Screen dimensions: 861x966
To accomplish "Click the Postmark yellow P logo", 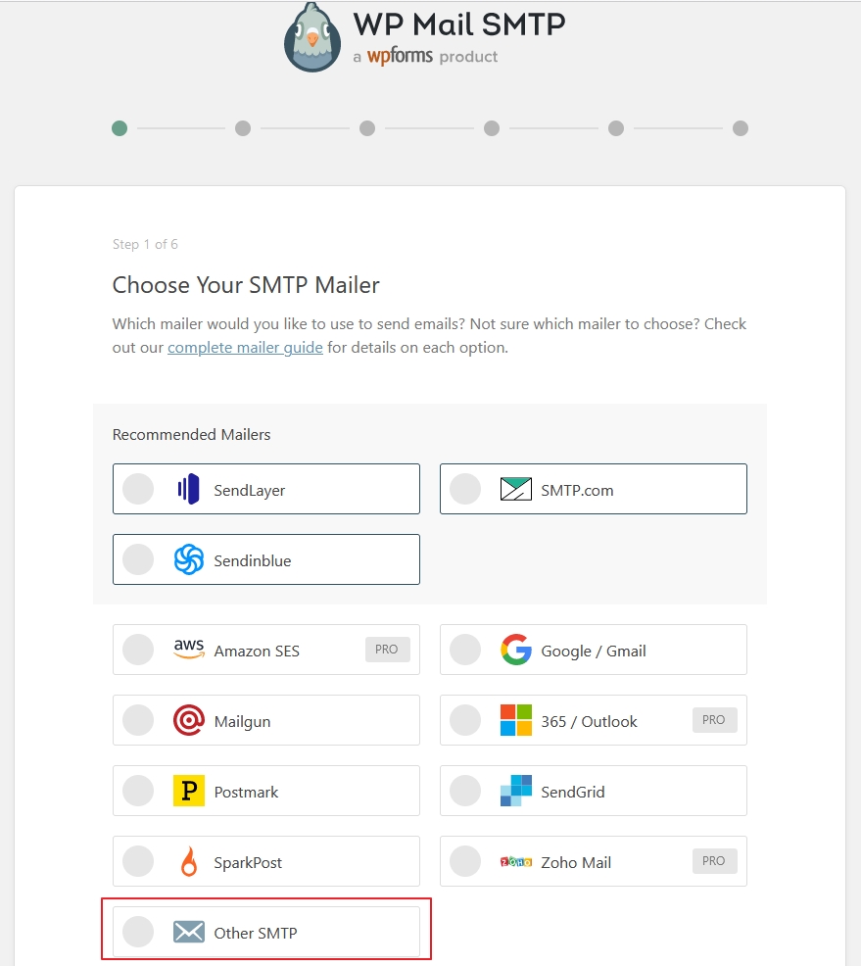I will click(188, 791).
